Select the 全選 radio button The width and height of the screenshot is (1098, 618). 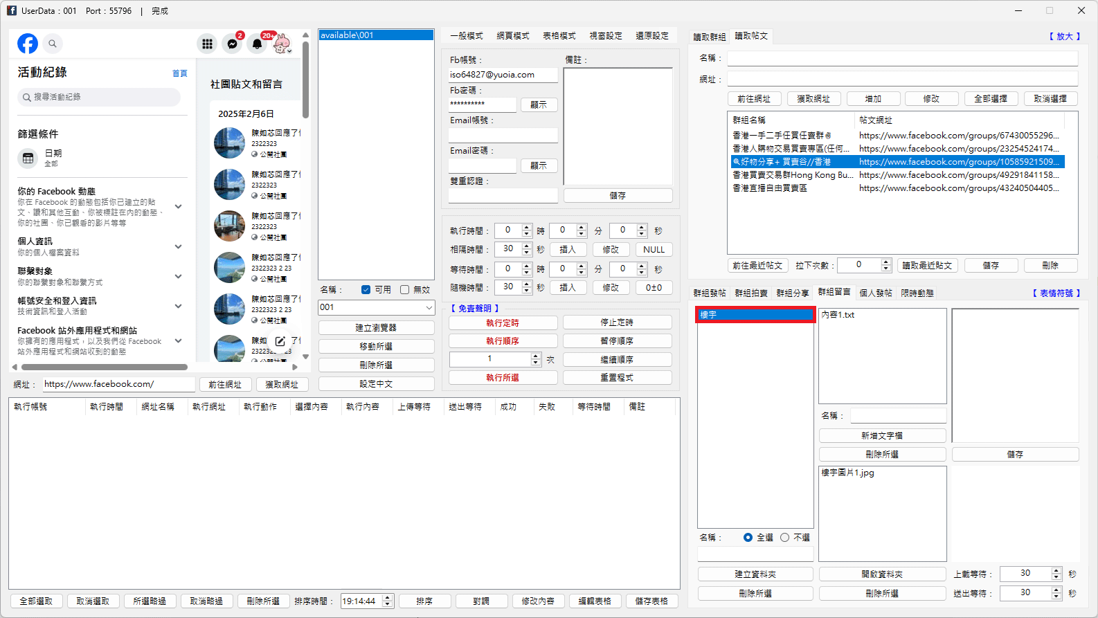coord(748,537)
